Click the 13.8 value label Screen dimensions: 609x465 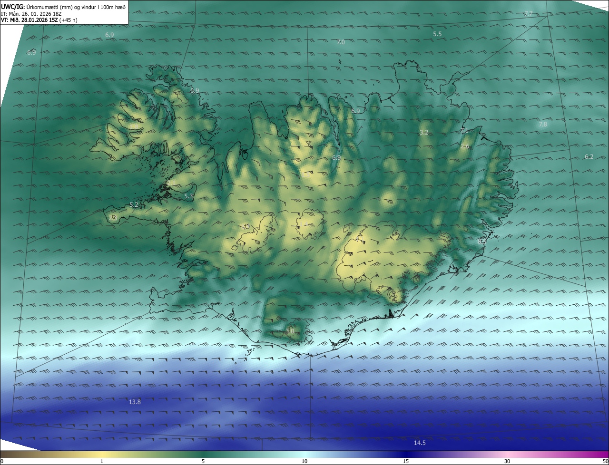tap(135, 402)
